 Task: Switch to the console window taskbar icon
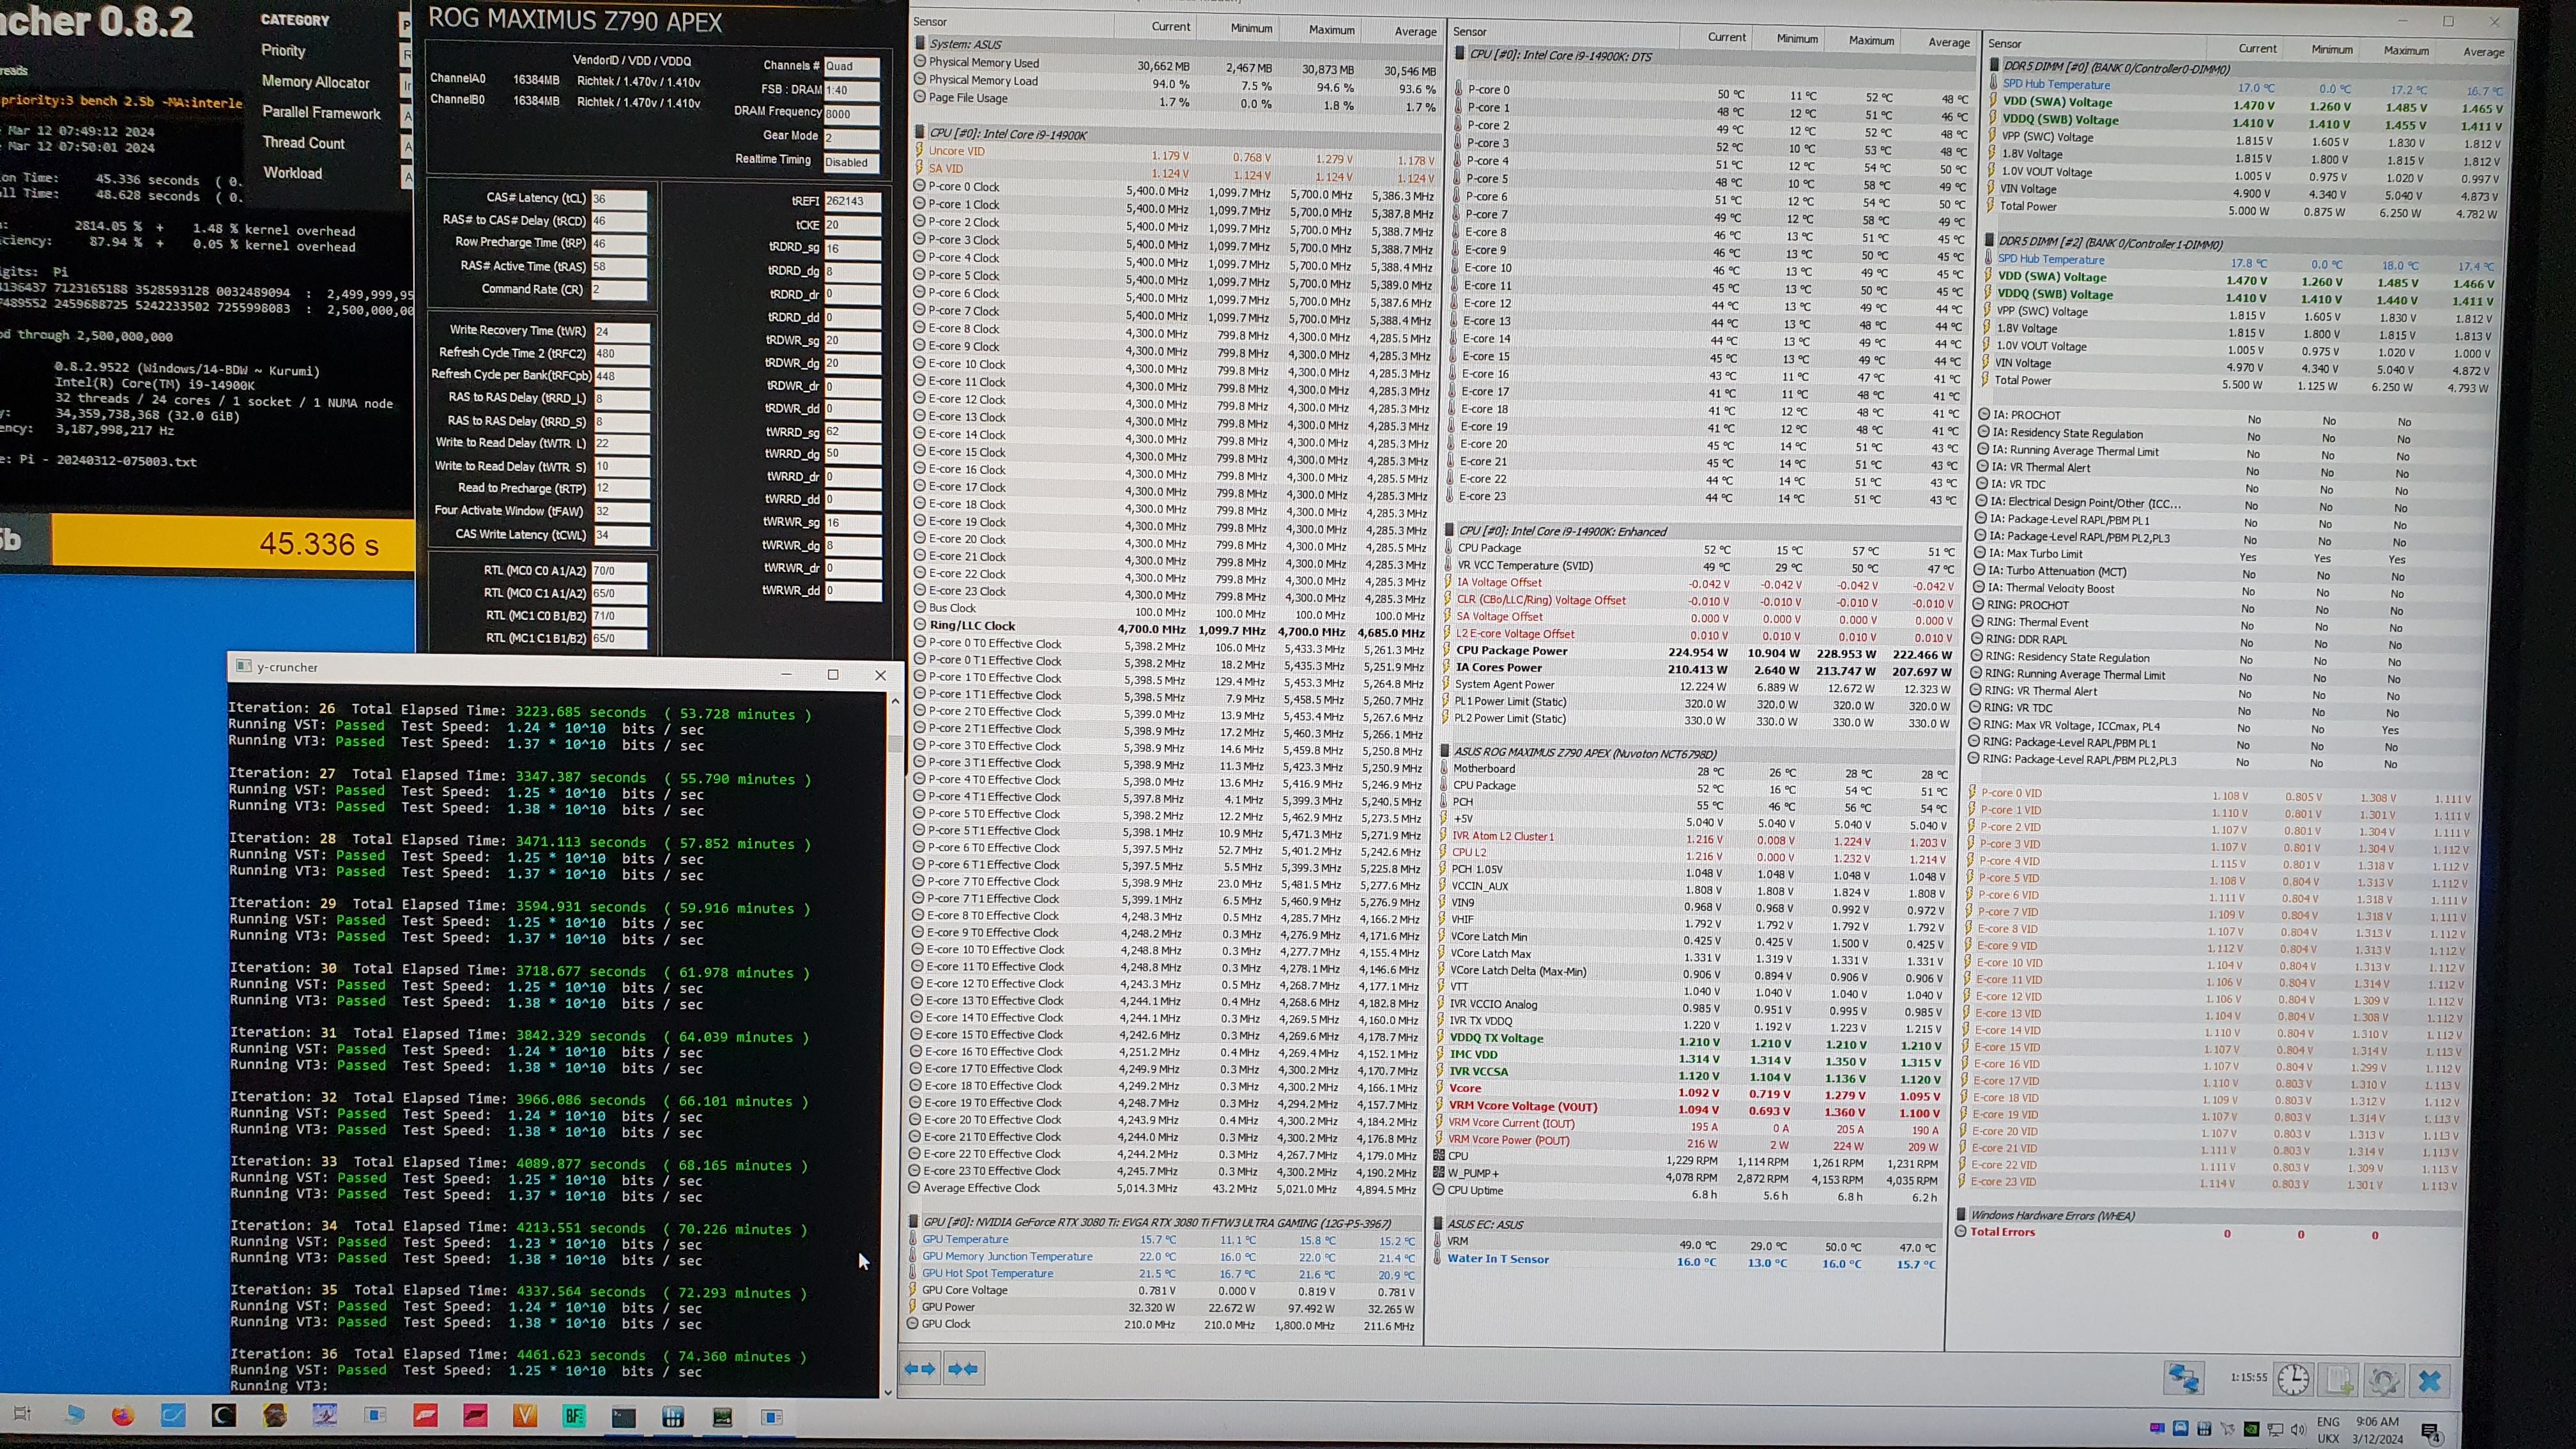623,1417
